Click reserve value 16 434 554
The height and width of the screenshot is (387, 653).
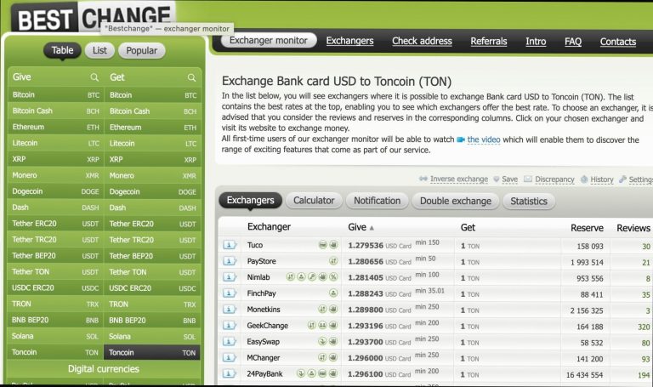[584, 375]
